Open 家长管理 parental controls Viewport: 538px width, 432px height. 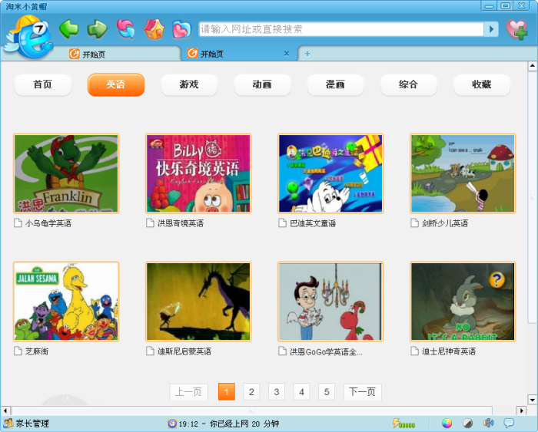click(26, 424)
